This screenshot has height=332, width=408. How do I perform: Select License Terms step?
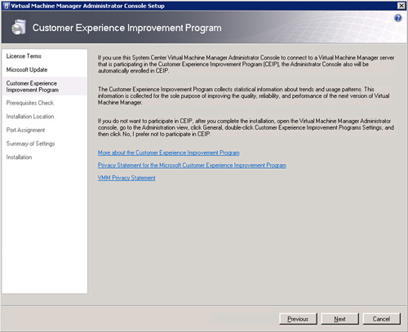tap(24, 56)
